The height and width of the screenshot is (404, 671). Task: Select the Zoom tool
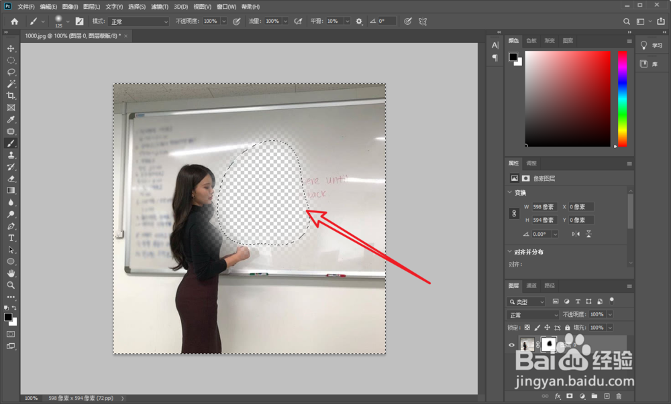click(11, 285)
